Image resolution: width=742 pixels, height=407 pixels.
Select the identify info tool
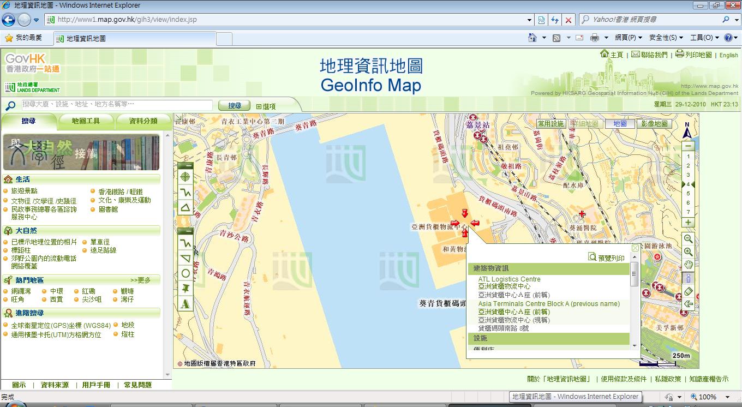[x=688, y=278]
